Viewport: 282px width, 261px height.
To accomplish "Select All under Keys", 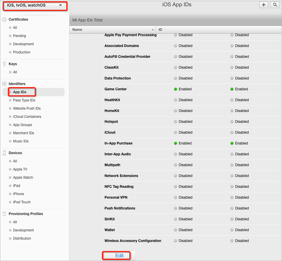I will [x=15, y=72].
